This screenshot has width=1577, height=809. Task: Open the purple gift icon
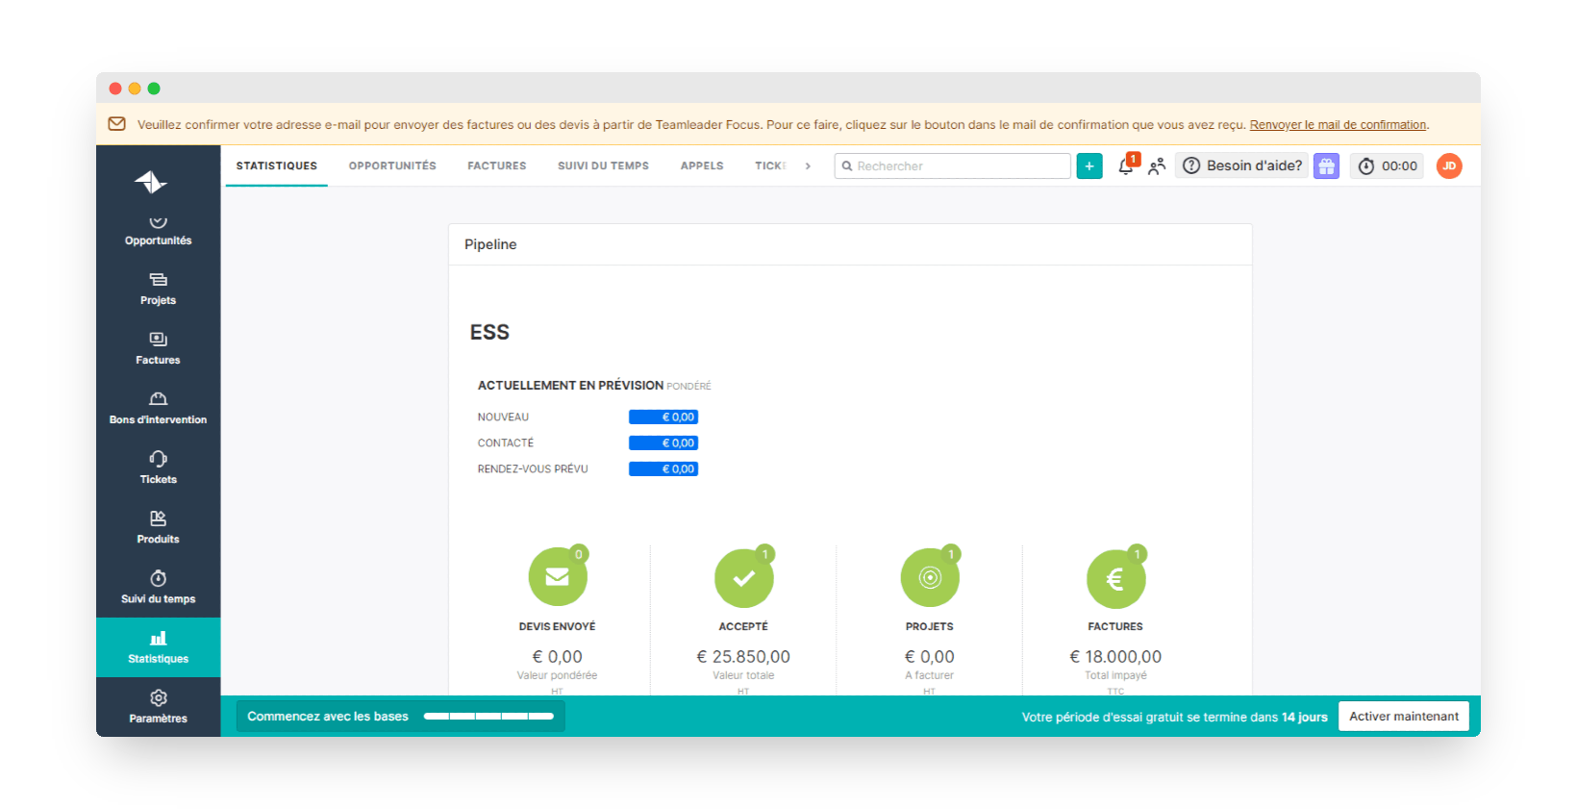coord(1326,165)
